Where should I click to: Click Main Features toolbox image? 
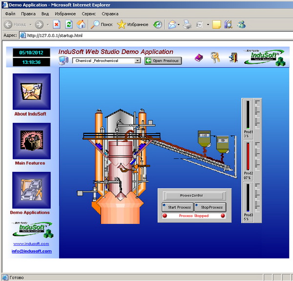coord(32,141)
